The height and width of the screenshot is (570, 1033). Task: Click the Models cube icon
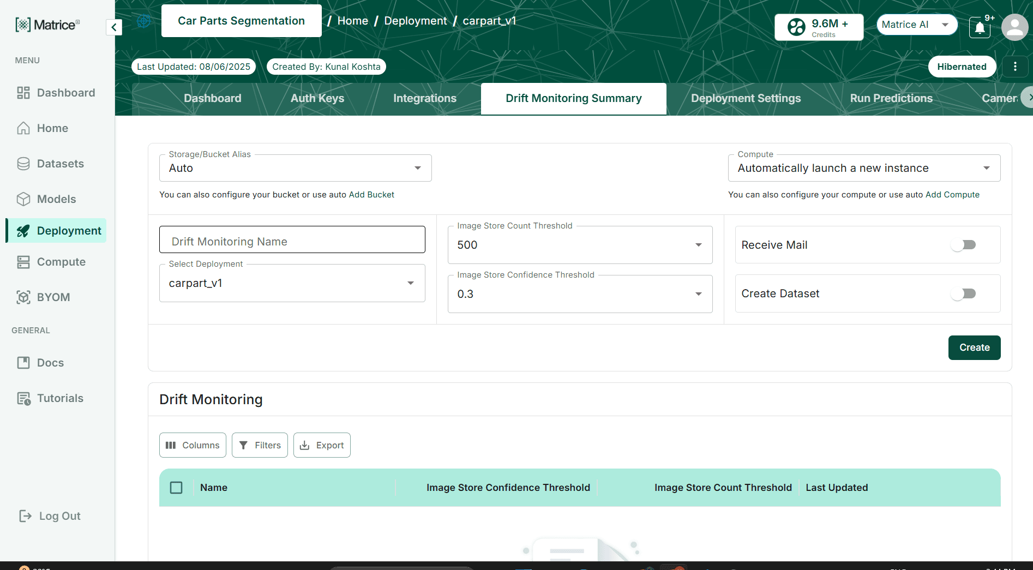23,199
